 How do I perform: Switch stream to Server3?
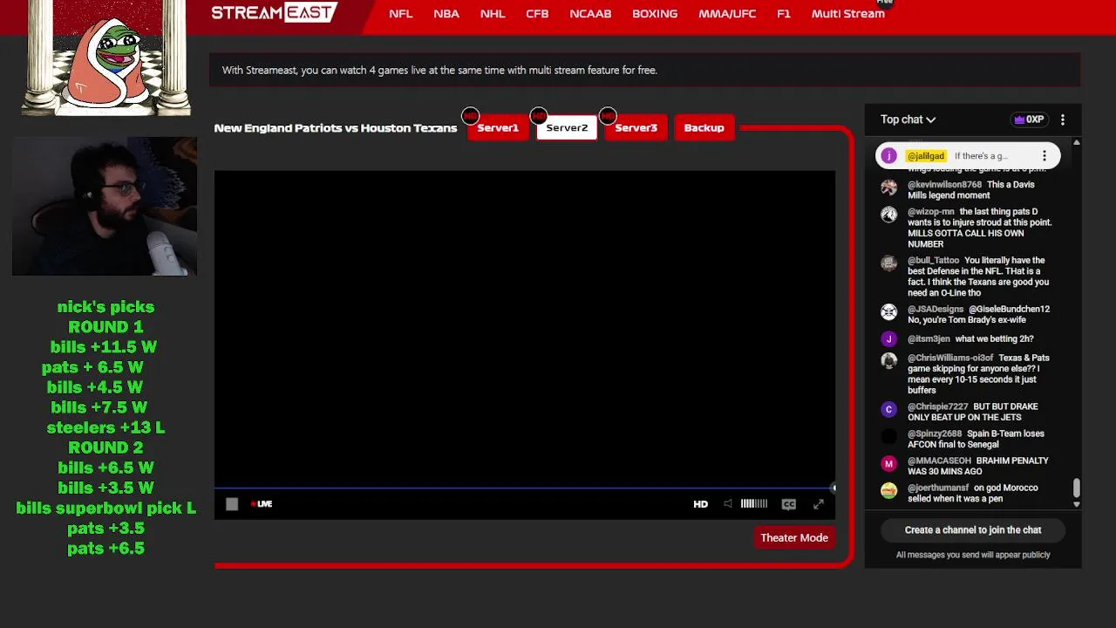click(636, 128)
